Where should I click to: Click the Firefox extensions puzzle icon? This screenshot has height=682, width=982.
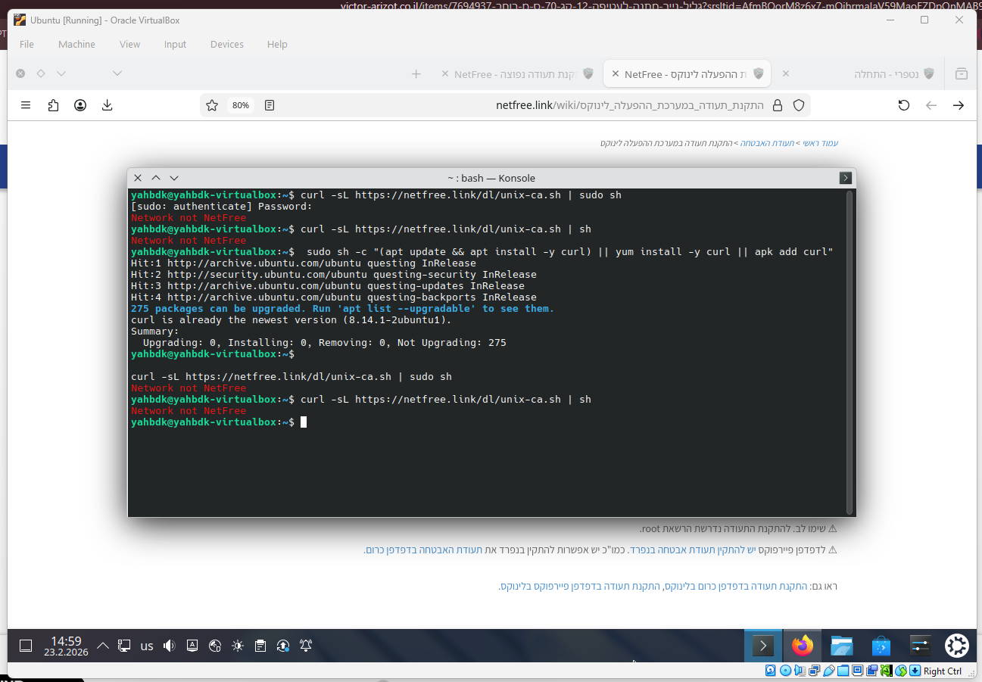click(x=53, y=105)
